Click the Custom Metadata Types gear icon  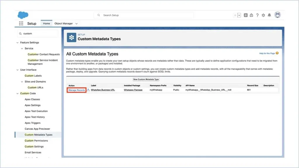pos(72,37)
